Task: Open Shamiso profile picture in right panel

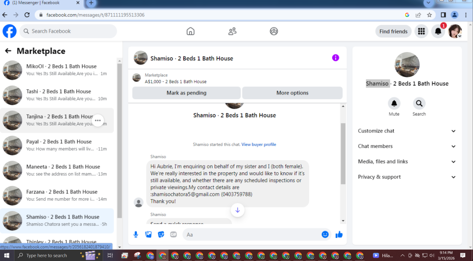Action: (x=407, y=65)
